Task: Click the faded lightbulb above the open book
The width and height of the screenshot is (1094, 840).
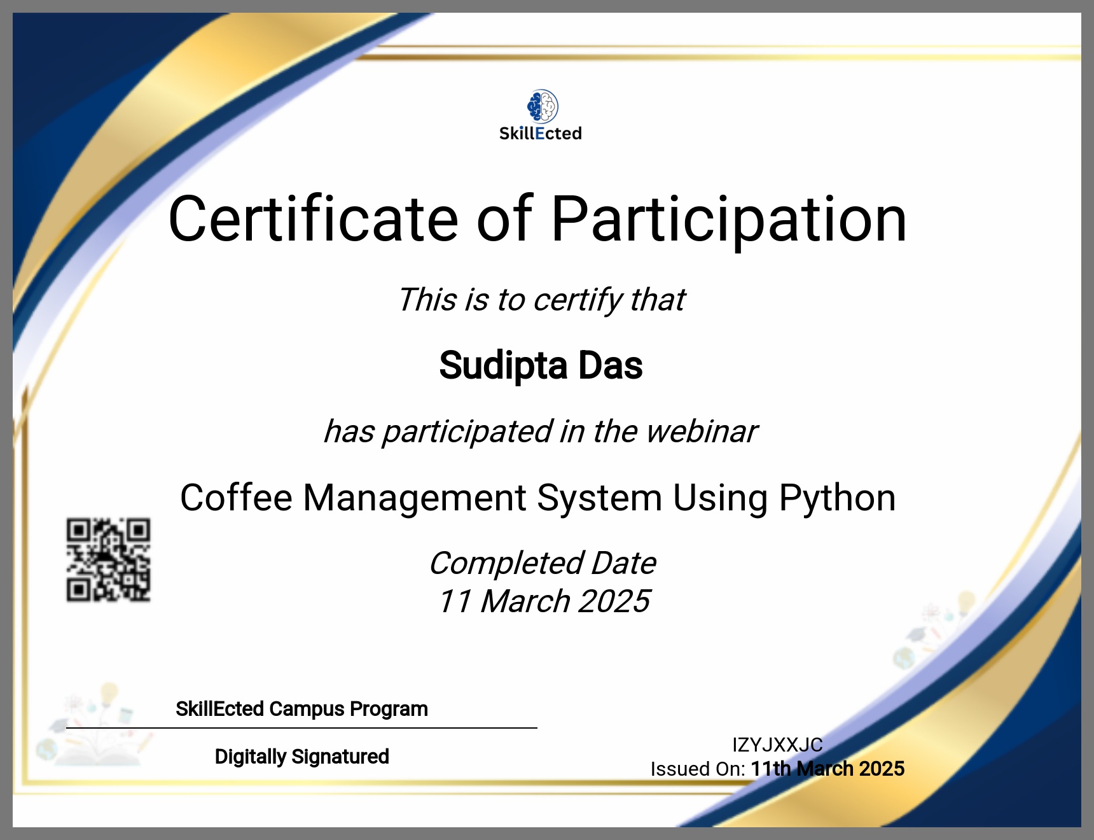Action: 110,694
